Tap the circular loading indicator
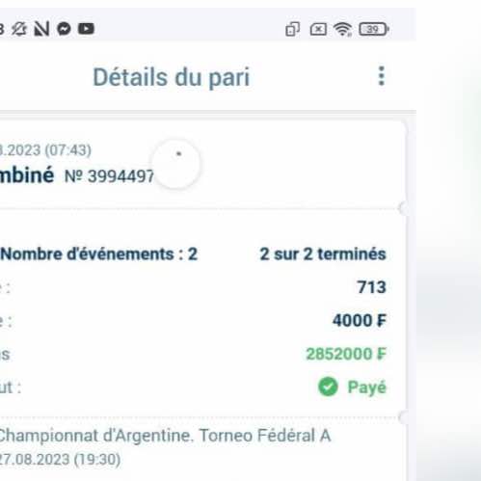Screen dimensions: 481x481 point(175,164)
